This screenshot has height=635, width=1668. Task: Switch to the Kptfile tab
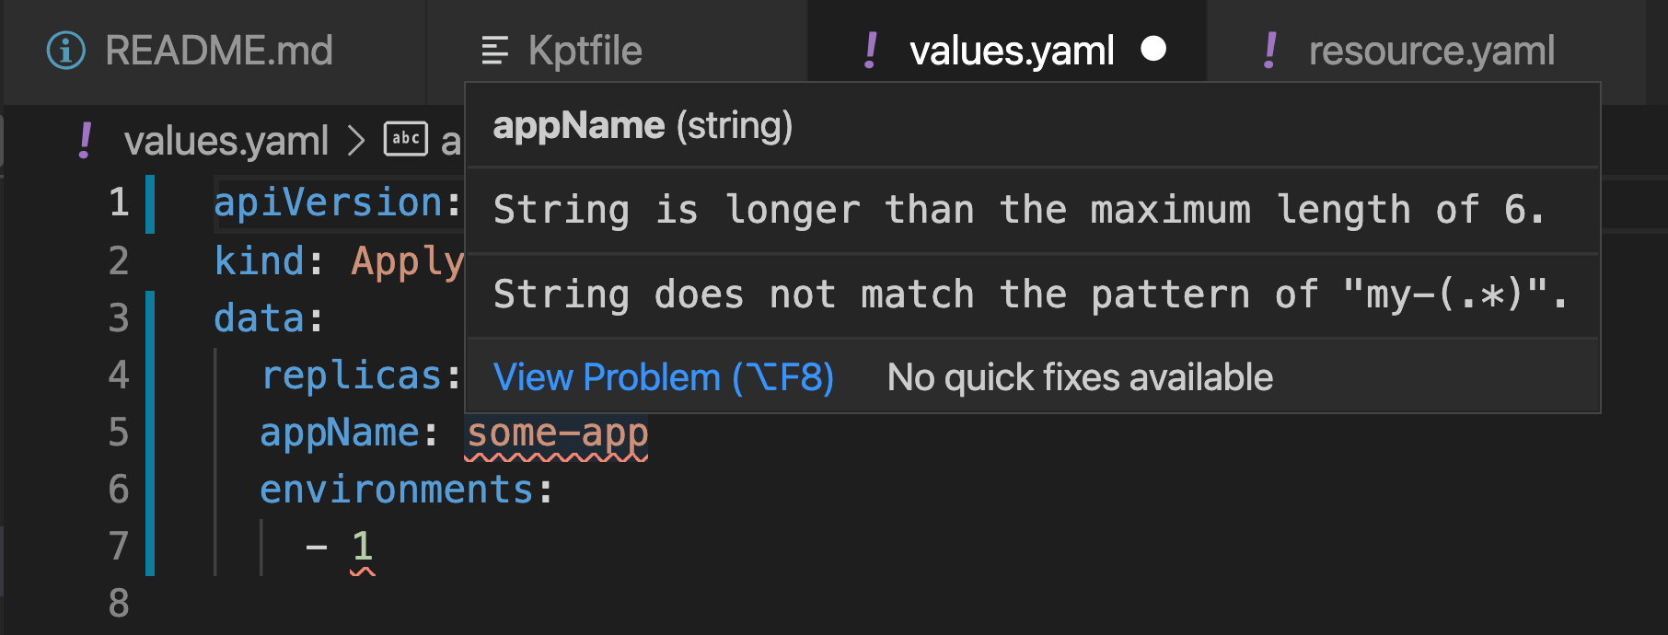click(x=580, y=51)
